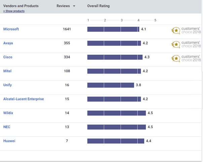Click Cisco's Customers' Choice 2018 badge

point(186,58)
